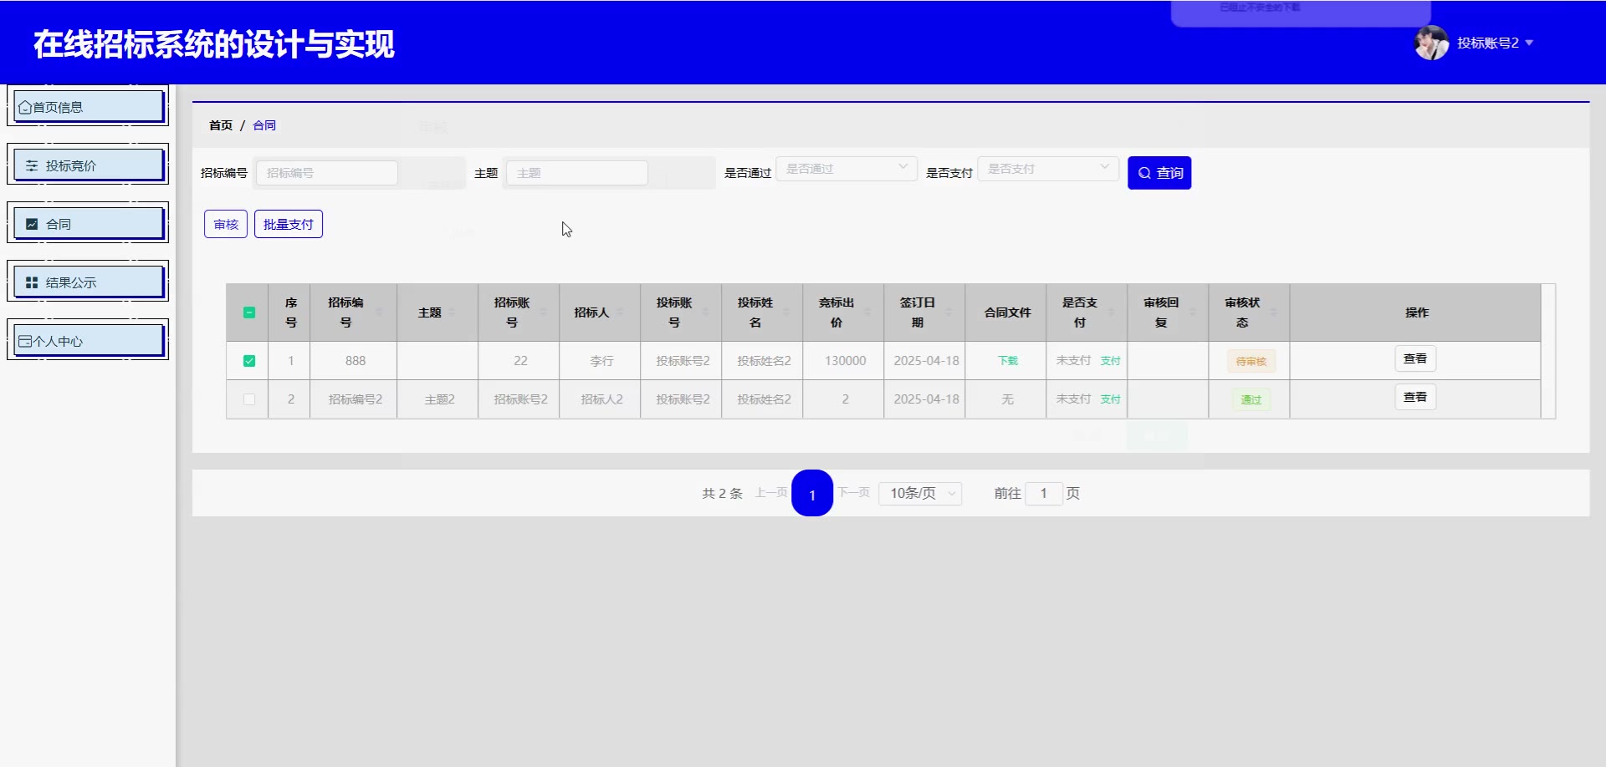
Task: Click the blue 查询 search button
Action: click(x=1159, y=173)
